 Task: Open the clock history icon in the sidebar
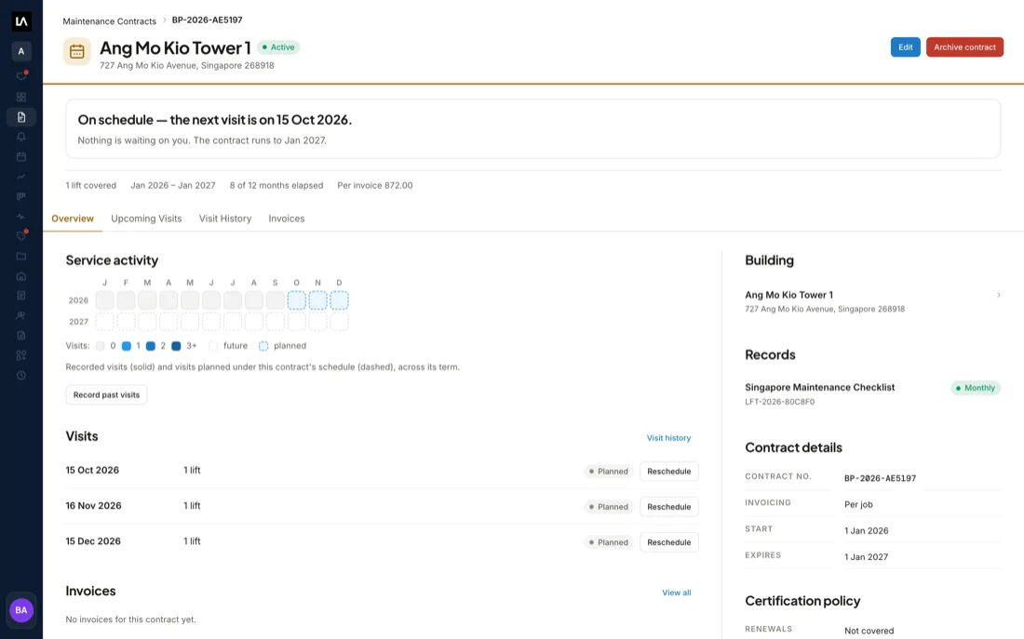pos(20,375)
